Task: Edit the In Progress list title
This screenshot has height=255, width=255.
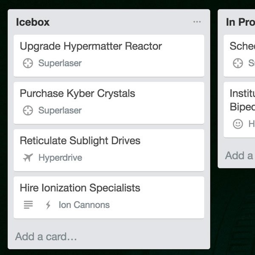Action: click(240, 22)
